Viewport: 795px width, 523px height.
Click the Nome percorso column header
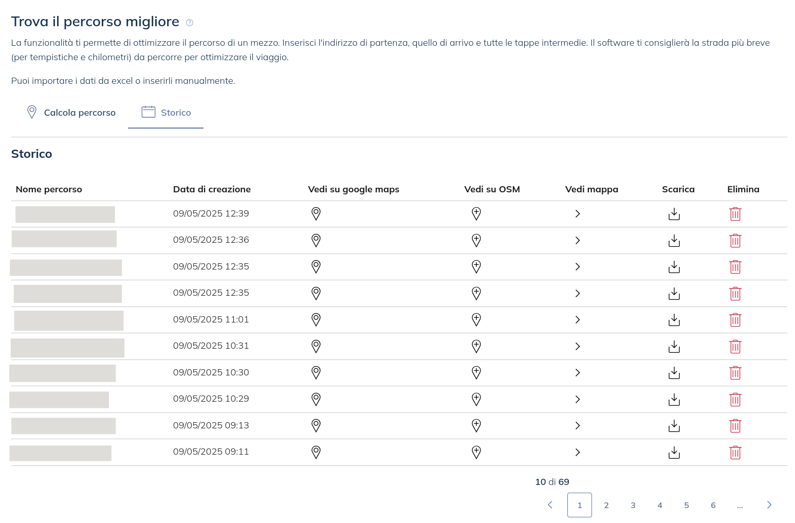[x=49, y=189]
